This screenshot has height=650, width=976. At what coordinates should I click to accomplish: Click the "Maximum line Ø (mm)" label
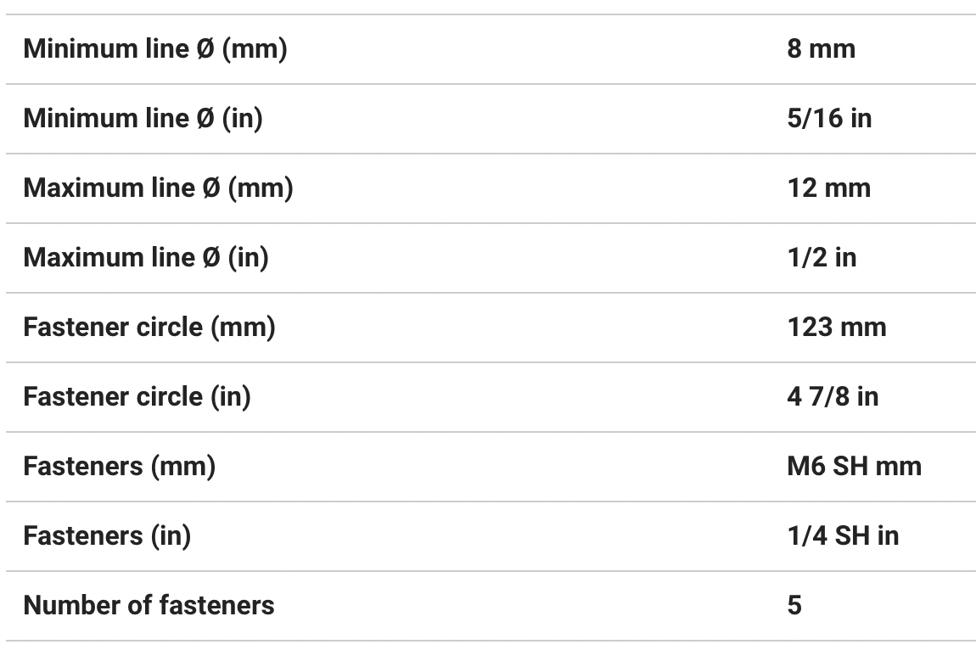point(158,188)
